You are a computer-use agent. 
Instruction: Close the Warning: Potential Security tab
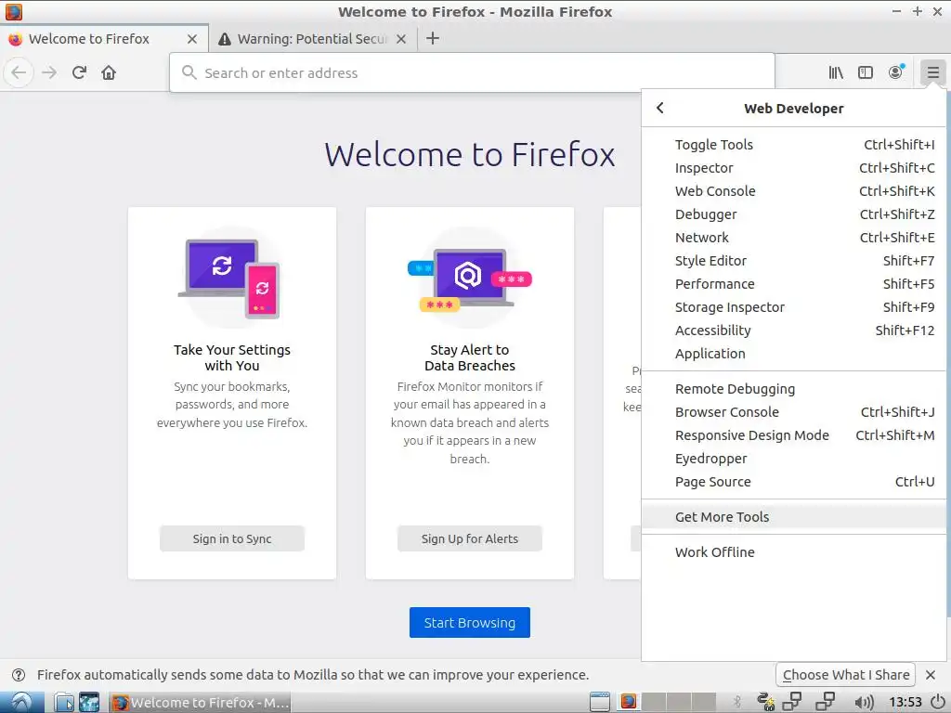coord(401,39)
